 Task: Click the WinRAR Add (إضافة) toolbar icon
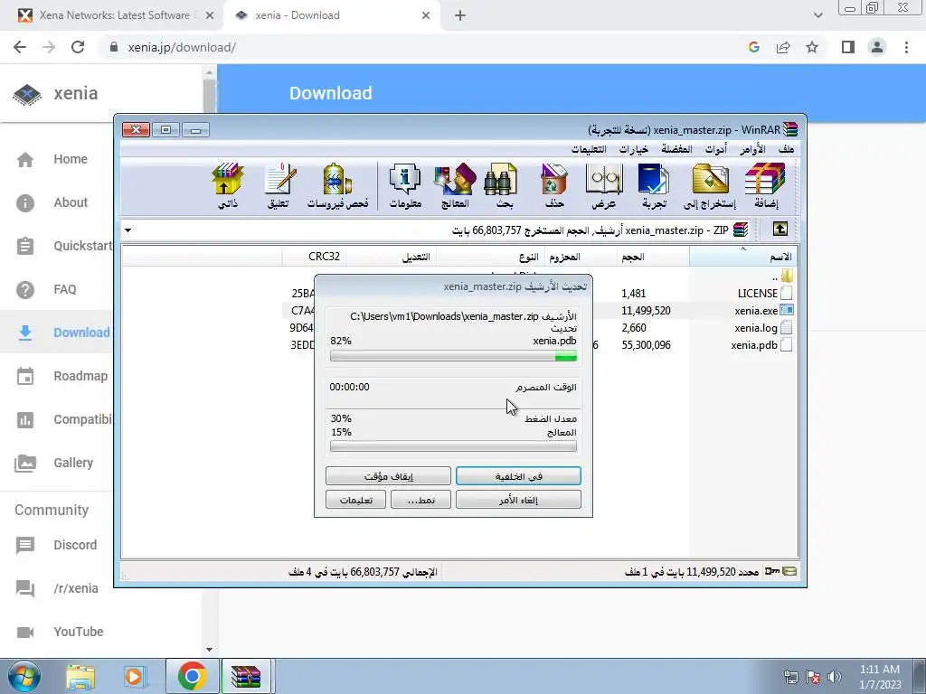tap(765, 186)
